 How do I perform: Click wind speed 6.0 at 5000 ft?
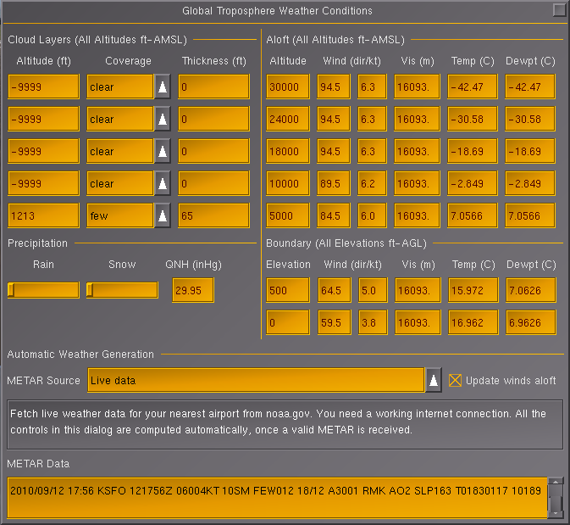click(x=372, y=215)
